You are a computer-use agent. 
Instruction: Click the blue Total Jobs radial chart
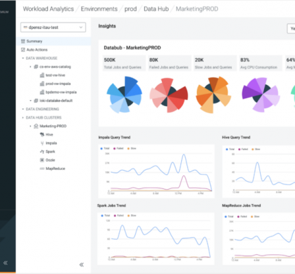point(124,95)
